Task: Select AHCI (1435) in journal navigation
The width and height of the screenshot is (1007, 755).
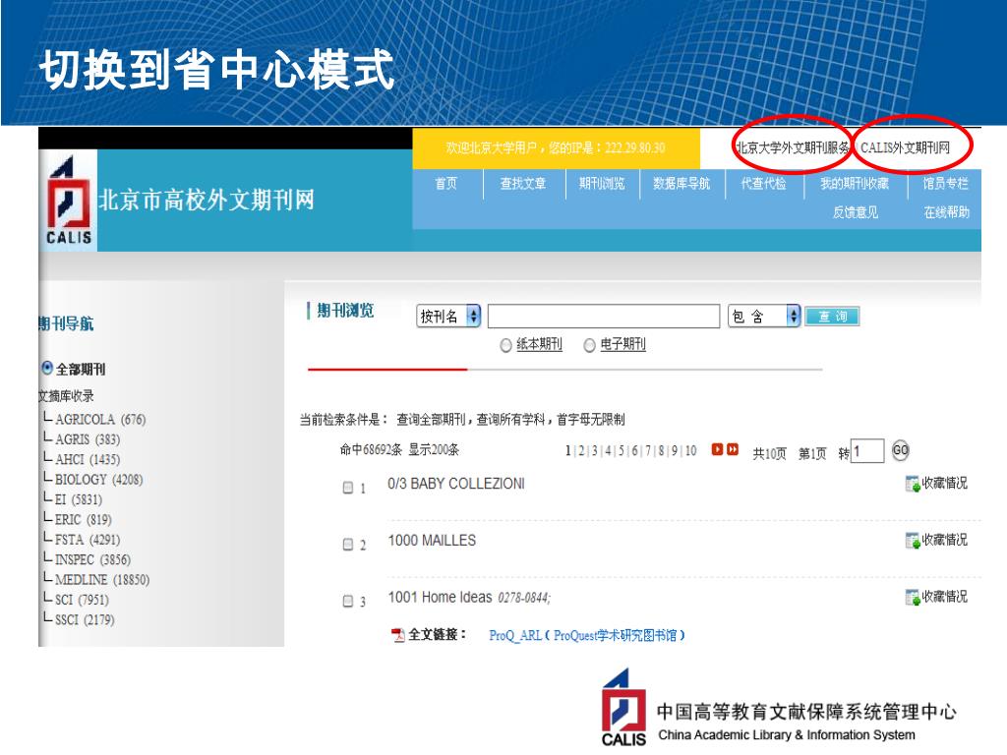Action: click(88, 459)
